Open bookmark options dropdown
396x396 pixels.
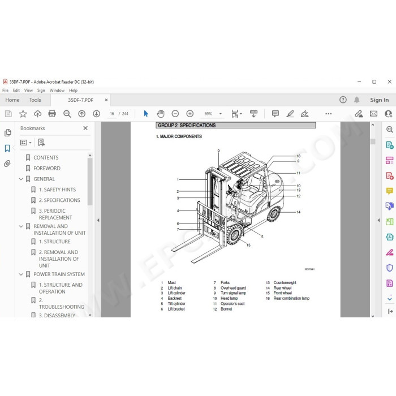point(26,143)
